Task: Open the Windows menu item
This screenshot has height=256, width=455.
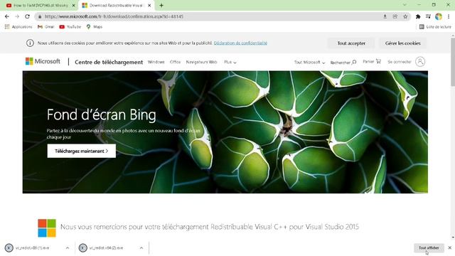Action: click(156, 62)
